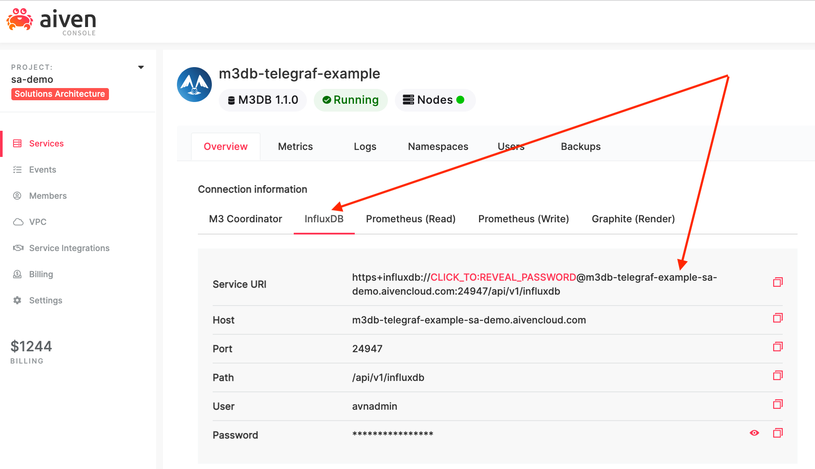Click the M3DB service logo

194,85
